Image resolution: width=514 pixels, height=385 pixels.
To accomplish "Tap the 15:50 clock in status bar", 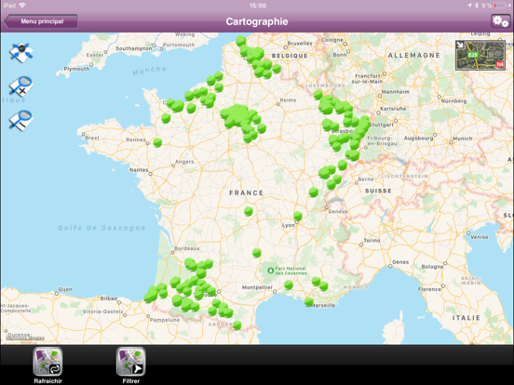I will click(258, 6).
